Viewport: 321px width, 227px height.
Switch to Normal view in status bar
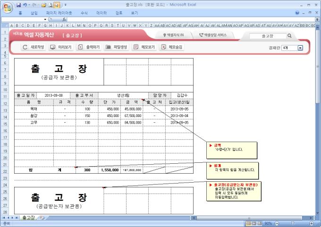click(248, 223)
